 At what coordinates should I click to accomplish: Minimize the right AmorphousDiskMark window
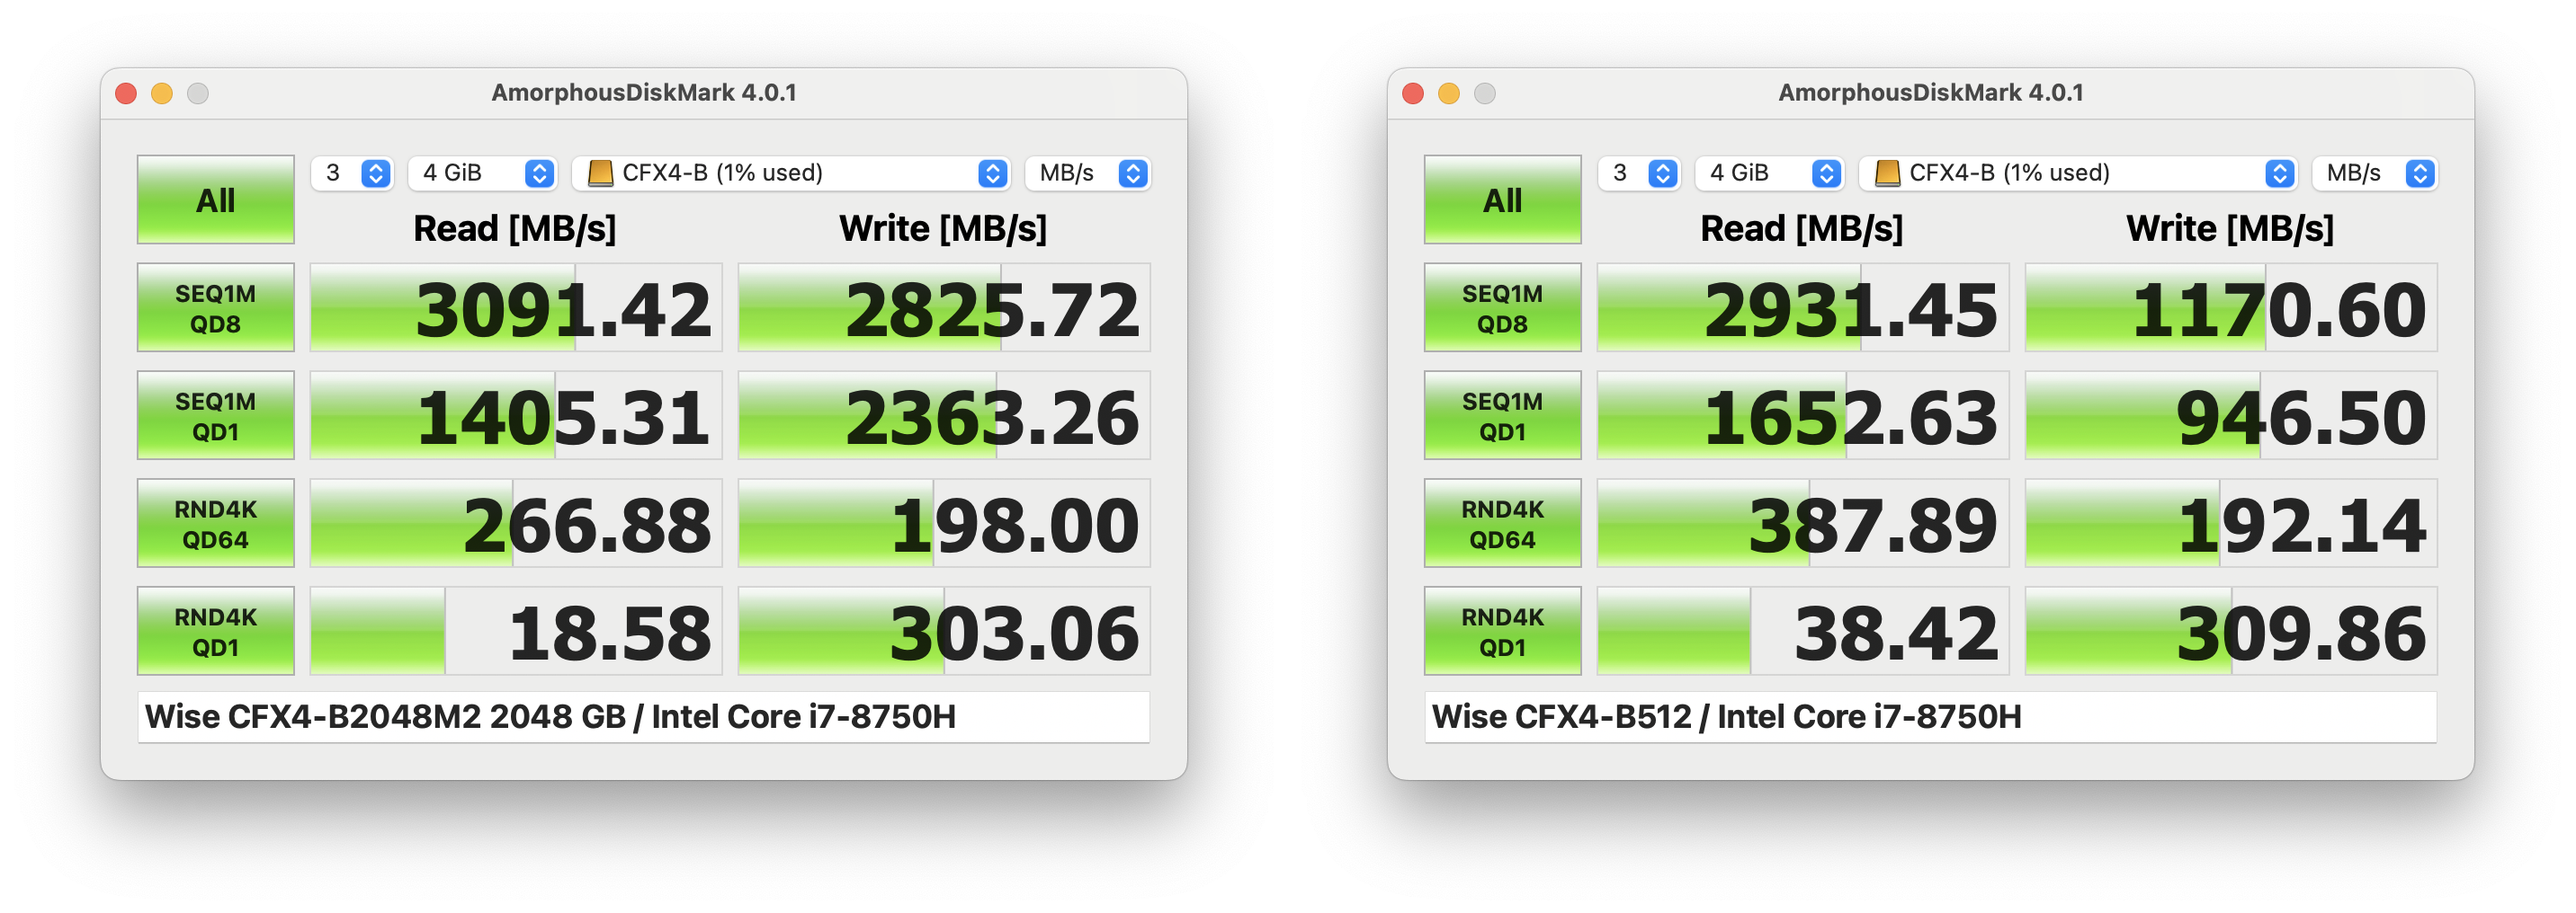point(1449,93)
